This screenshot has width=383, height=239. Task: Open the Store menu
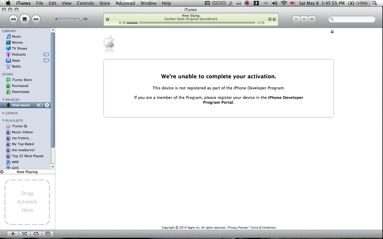click(x=104, y=3)
